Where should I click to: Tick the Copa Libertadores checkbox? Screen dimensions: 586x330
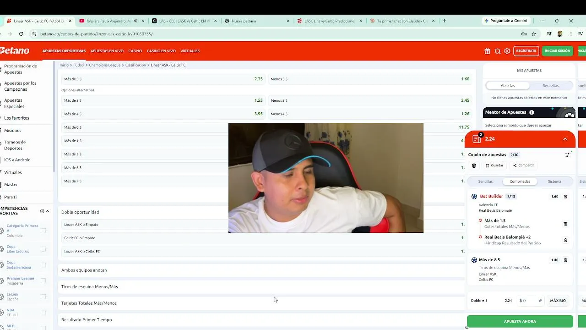(x=43, y=249)
